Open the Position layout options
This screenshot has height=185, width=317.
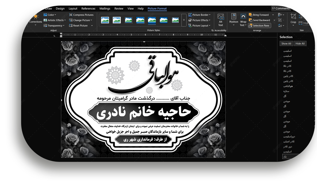(x=234, y=20)
